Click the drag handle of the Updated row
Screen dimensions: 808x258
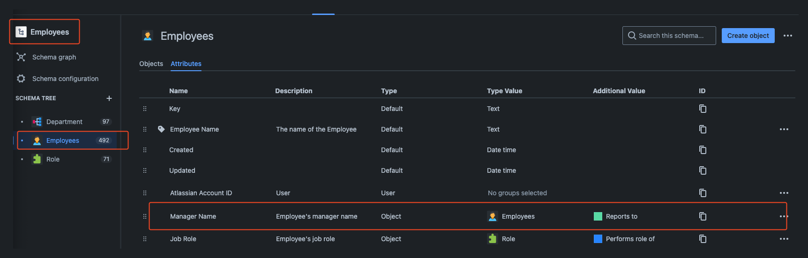pos(145,170)
